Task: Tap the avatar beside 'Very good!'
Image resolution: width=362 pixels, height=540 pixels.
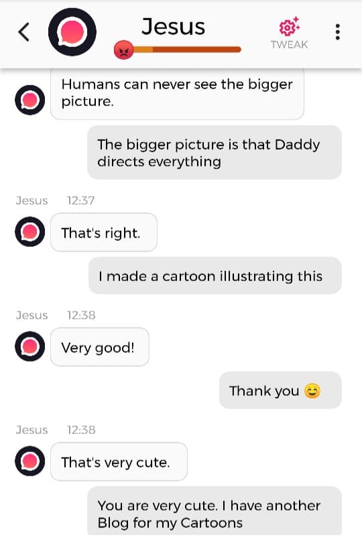Action: (x=30, y=346)
